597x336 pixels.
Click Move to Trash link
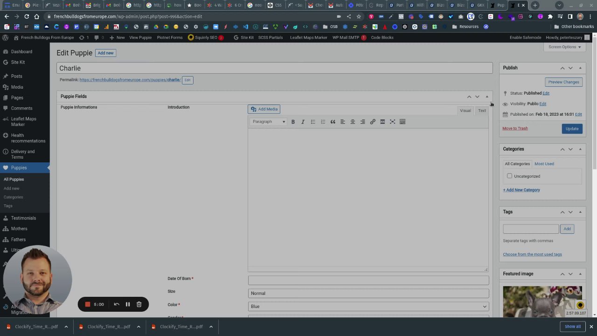pyautogui.click(x=515, y=128)
